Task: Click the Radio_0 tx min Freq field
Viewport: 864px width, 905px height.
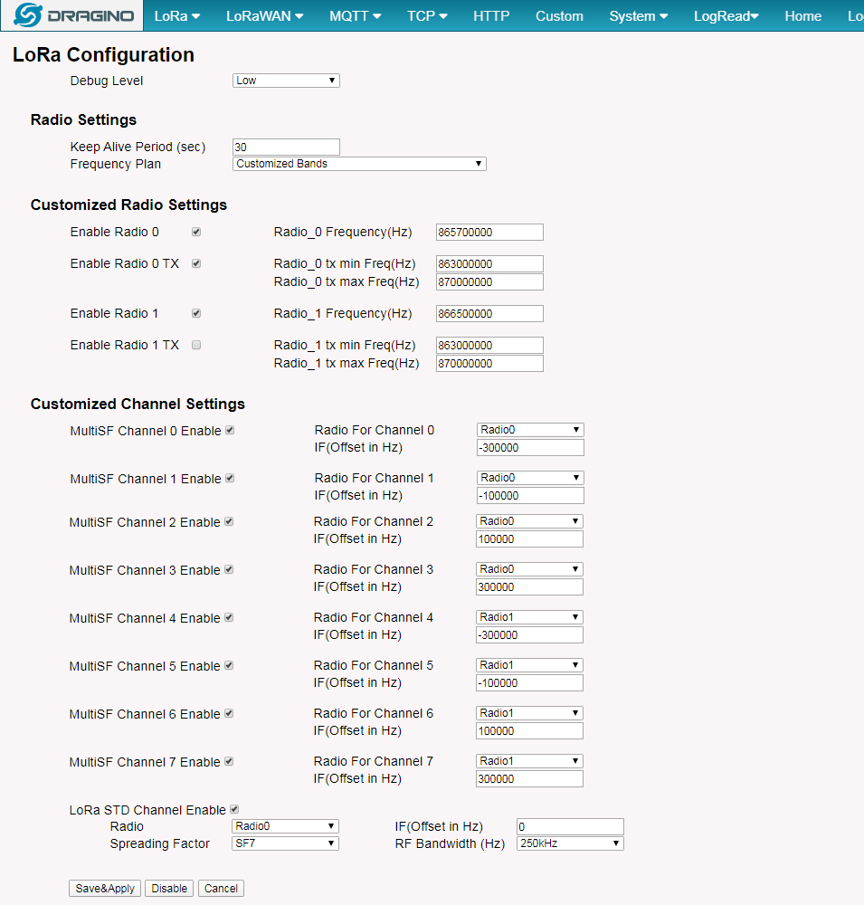Action: (x=489, y=263)
